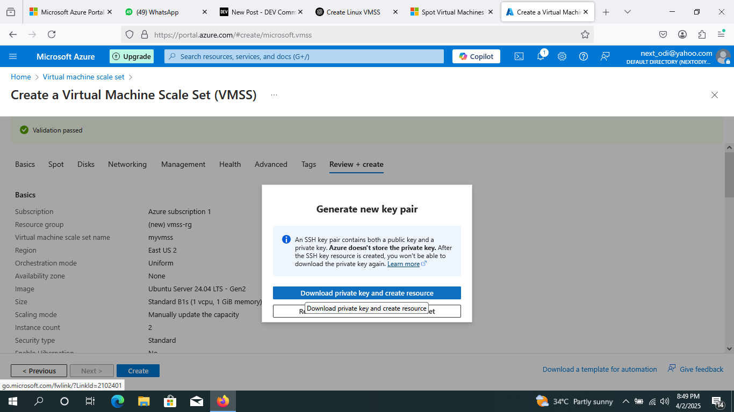Open Windows notification center
Screen dimensions: 734x412
tap(718, 401)
